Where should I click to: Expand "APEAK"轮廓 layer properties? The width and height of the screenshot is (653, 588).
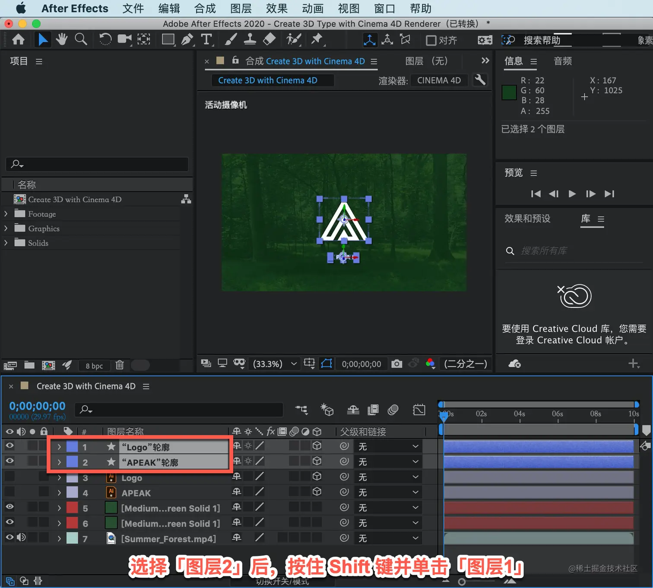coord(59,462)
